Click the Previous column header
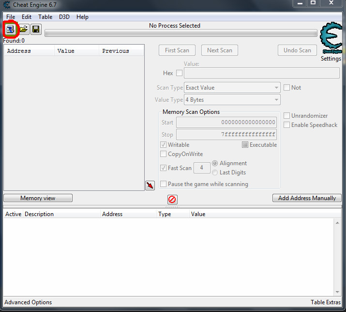 coord(121,51)
